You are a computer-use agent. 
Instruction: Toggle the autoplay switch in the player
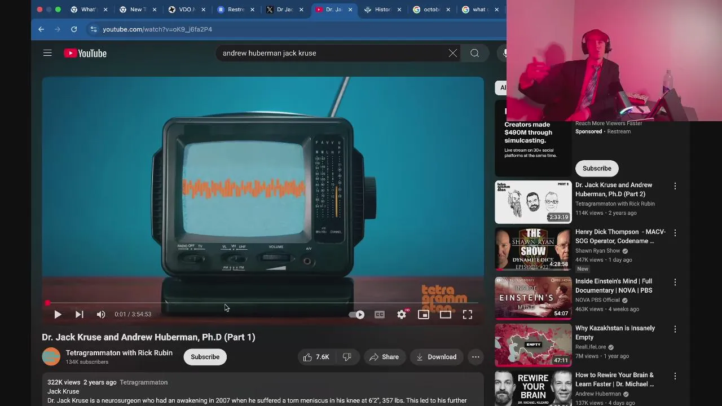[356, 315]
